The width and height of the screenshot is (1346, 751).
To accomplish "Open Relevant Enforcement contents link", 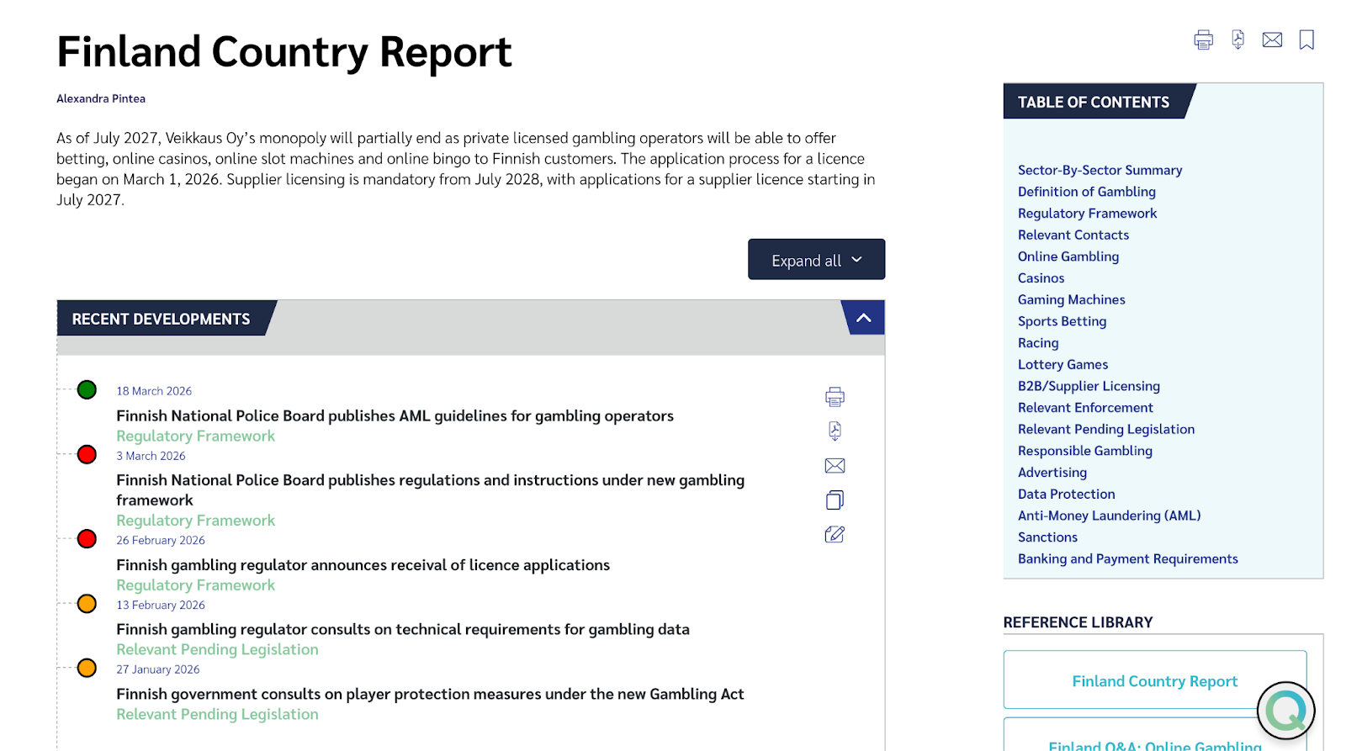I will click(1085, 408).
